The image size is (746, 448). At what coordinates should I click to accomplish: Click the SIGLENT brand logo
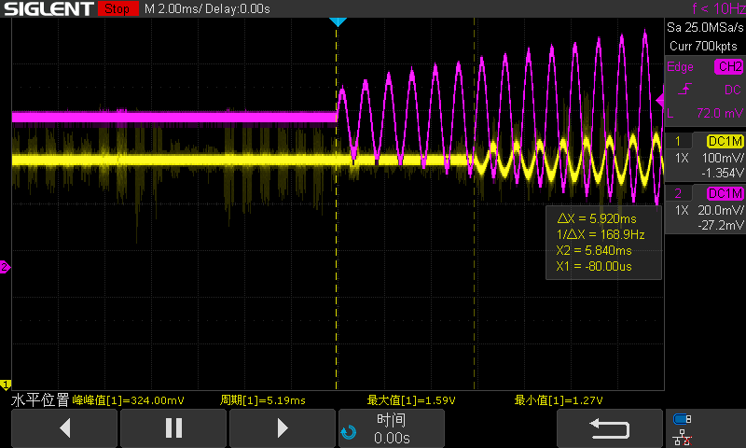coord(48,8)
